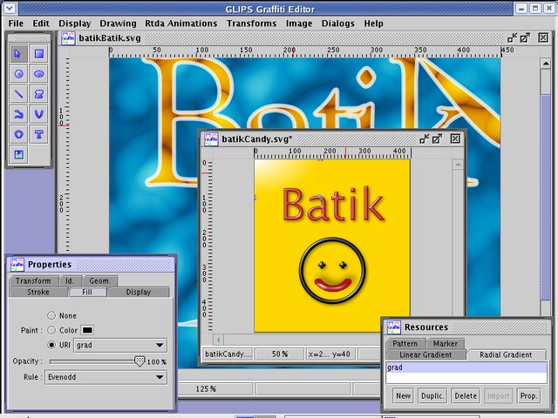Close the batikCandy.svg internal window
The image size is (558, 418).
click(x=455, y=138)
